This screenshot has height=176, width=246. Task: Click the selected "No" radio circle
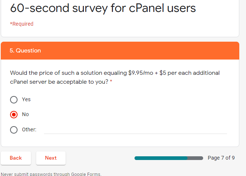click(x=14, y=115)
